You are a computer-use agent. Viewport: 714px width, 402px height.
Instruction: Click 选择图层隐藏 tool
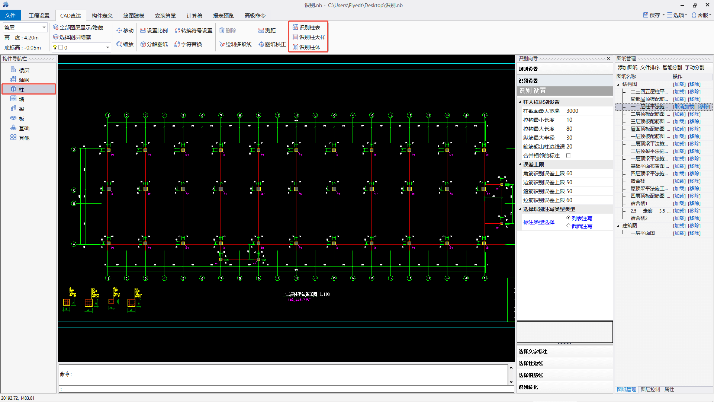(72, 37)
